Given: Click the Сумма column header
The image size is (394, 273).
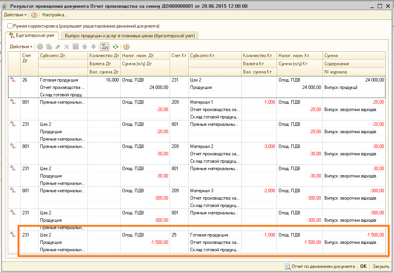Looking at the screenshot, I should click(x=354, y=56).
